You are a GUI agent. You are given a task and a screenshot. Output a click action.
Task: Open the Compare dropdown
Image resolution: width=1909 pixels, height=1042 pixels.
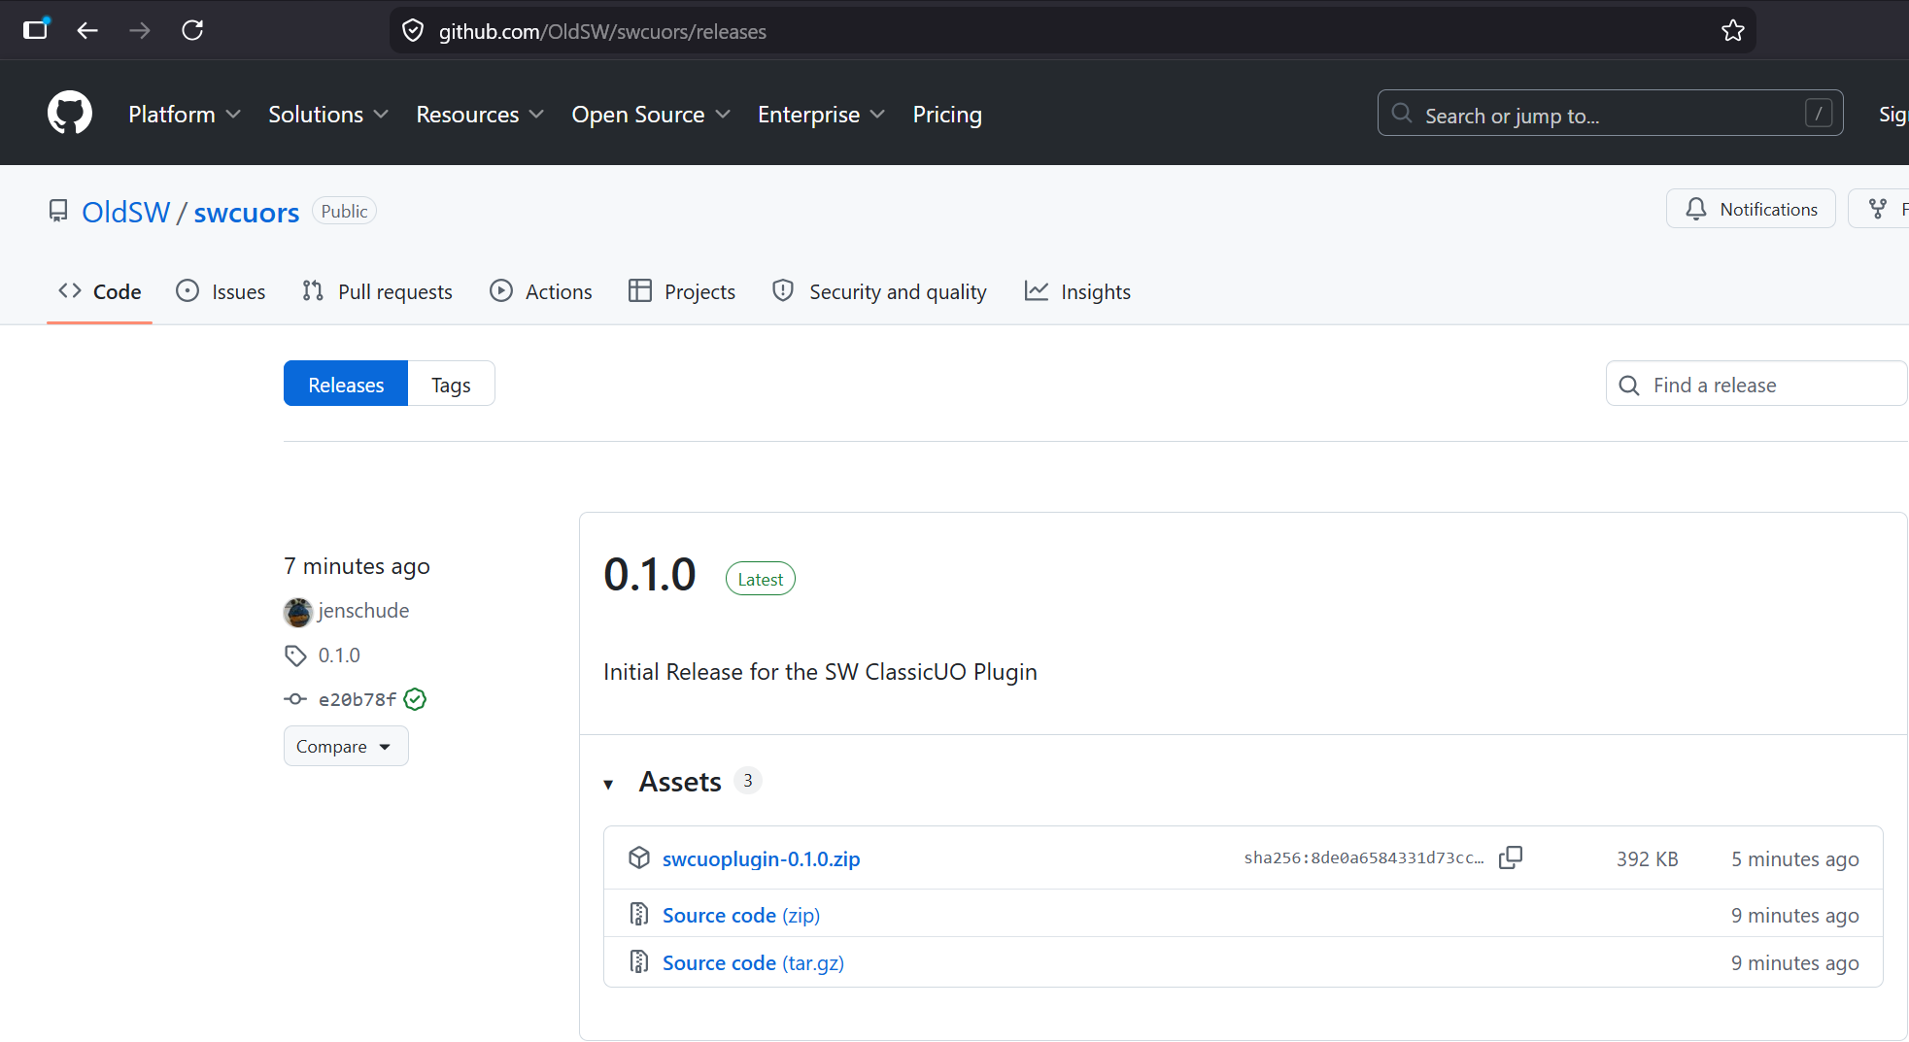click(346, 746)
